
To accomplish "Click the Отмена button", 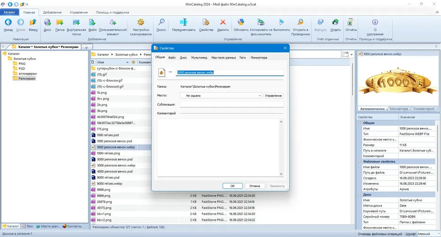I will (254, 186).
